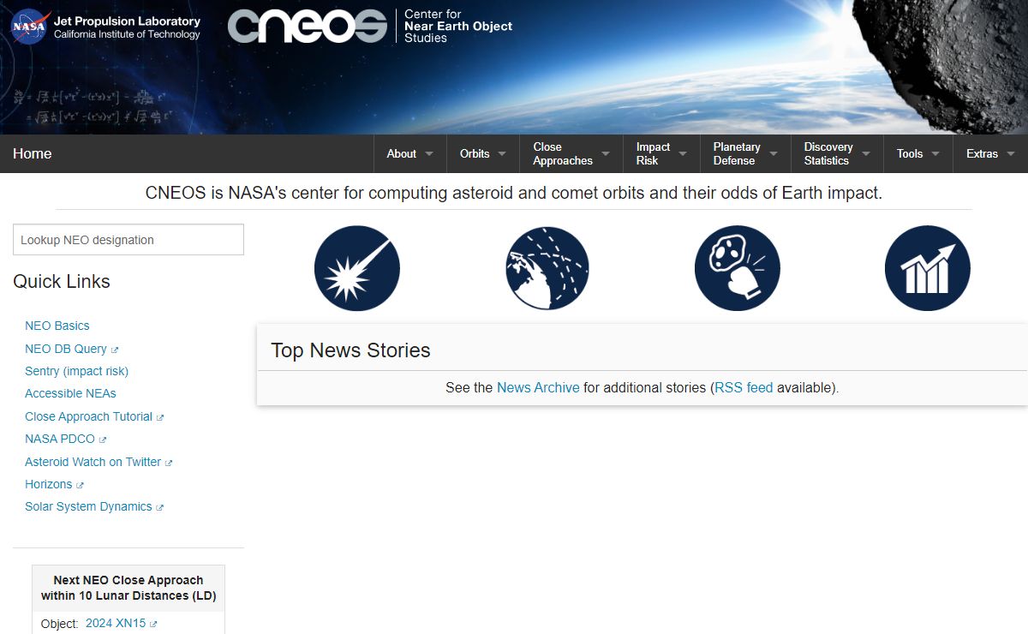
Task: Click the NASA meatball logo
Action: (30, 26)
